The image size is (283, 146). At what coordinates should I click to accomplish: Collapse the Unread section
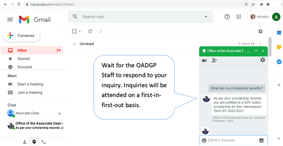click(x=75, y=44)
